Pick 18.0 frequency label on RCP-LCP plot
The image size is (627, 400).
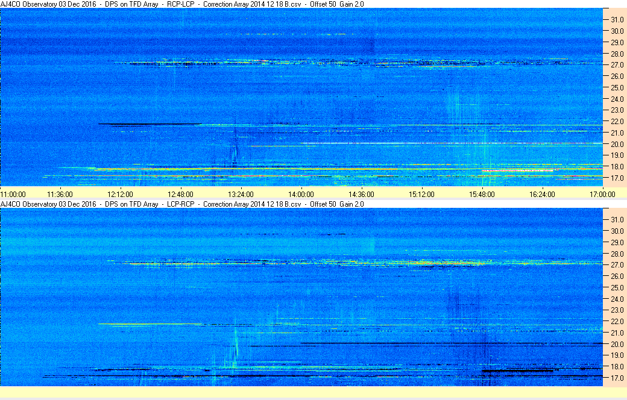tap(617, 167)
